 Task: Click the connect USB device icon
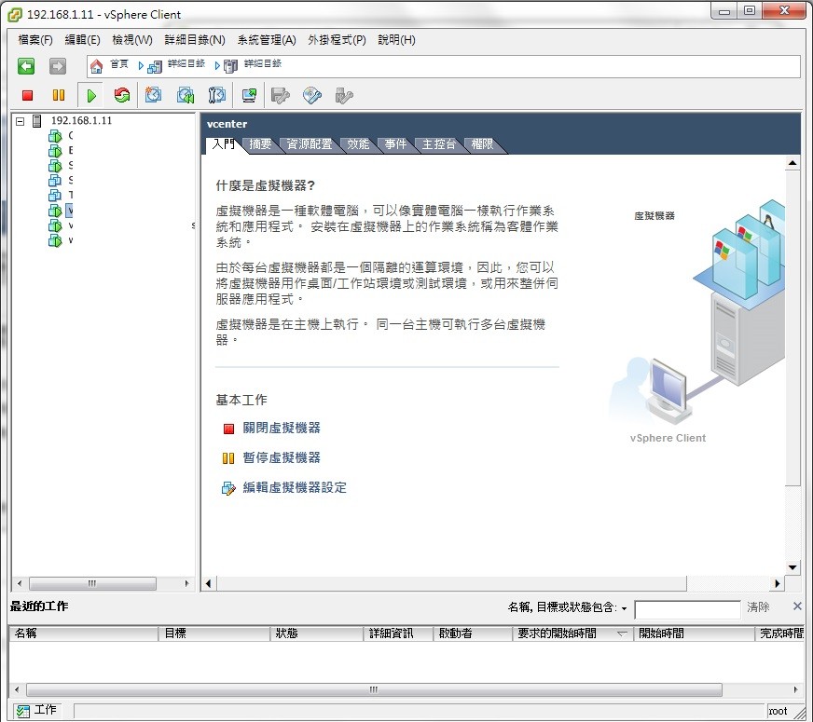coord(344,95)
